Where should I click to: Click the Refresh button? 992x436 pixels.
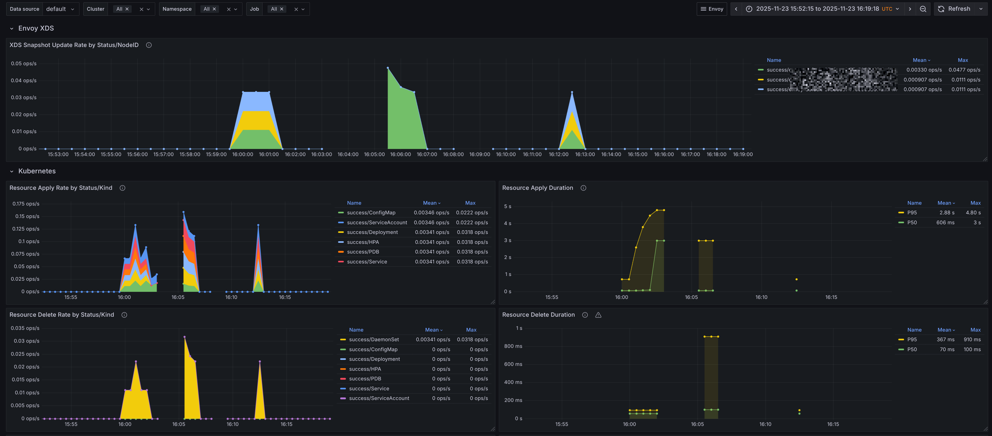(x=954, y=9)
